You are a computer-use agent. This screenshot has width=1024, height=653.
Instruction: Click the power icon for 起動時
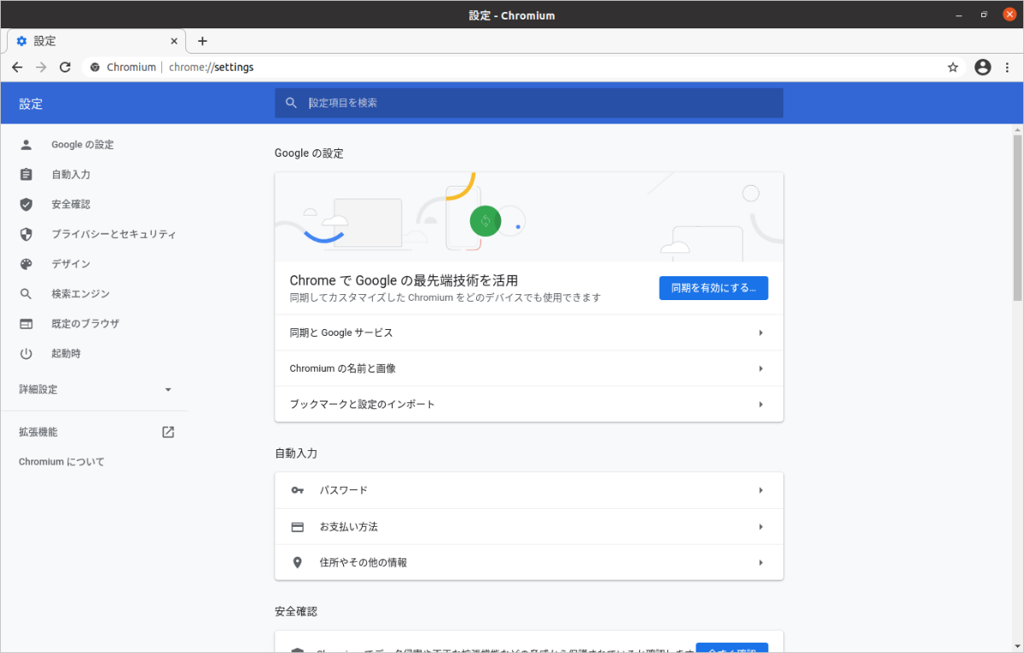pyautogui.click(x=26, y=354)
